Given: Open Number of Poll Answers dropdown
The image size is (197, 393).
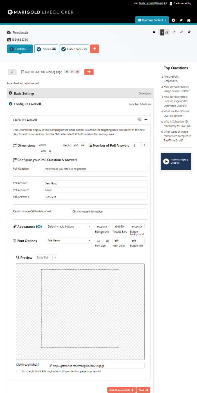Looking at the screenshot, I should pos(140,145).
